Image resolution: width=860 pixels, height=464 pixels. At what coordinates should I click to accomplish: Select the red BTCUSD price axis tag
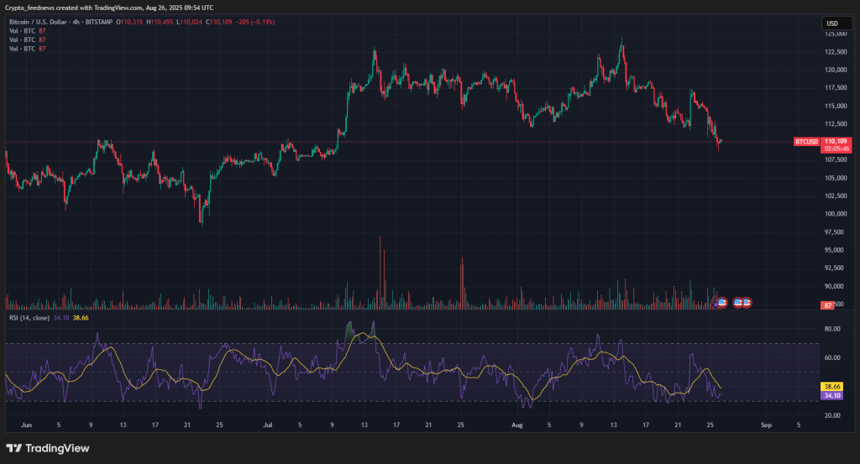point(807,142)
